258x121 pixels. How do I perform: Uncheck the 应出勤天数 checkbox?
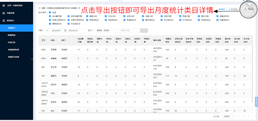pos(50,16)
